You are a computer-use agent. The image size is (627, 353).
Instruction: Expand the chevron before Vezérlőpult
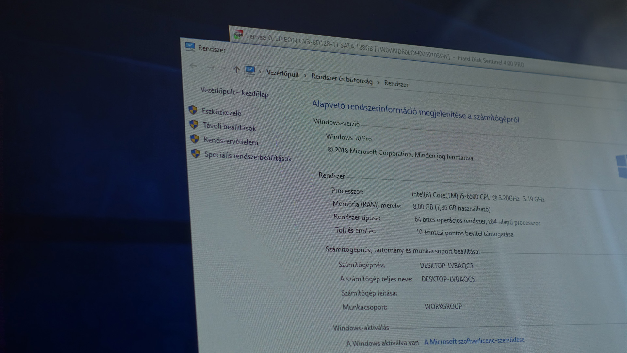click(x=260, y=72)
